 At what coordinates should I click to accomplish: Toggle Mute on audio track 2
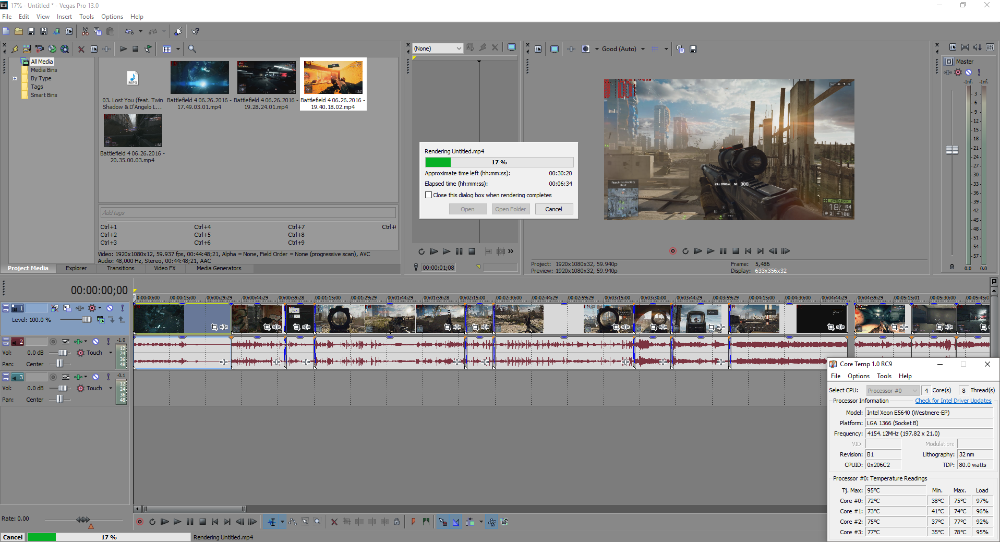[x=96, y=342]
